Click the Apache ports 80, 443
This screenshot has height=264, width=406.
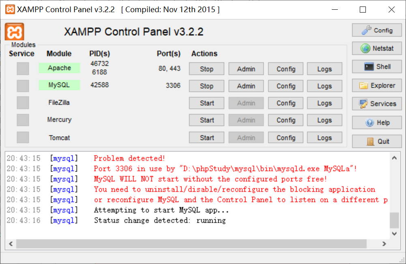pos(170,69)
